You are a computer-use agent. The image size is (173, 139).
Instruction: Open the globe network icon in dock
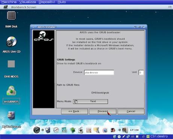click(x=105, y=130)
